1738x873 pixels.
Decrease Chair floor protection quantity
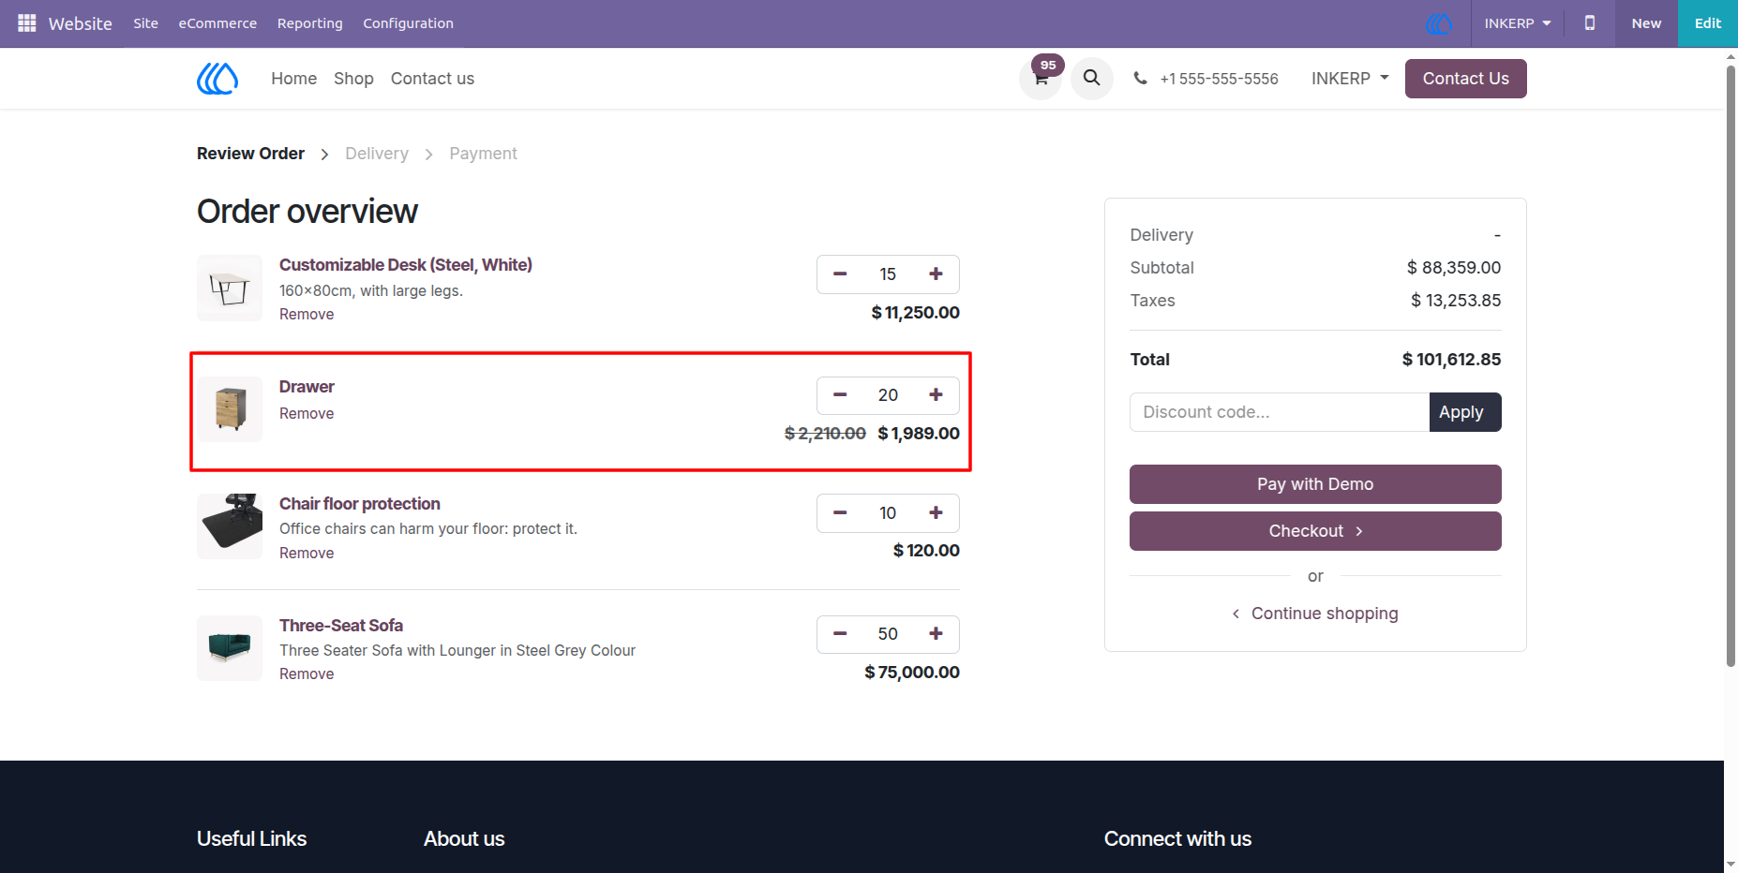(x=840, y=513)
